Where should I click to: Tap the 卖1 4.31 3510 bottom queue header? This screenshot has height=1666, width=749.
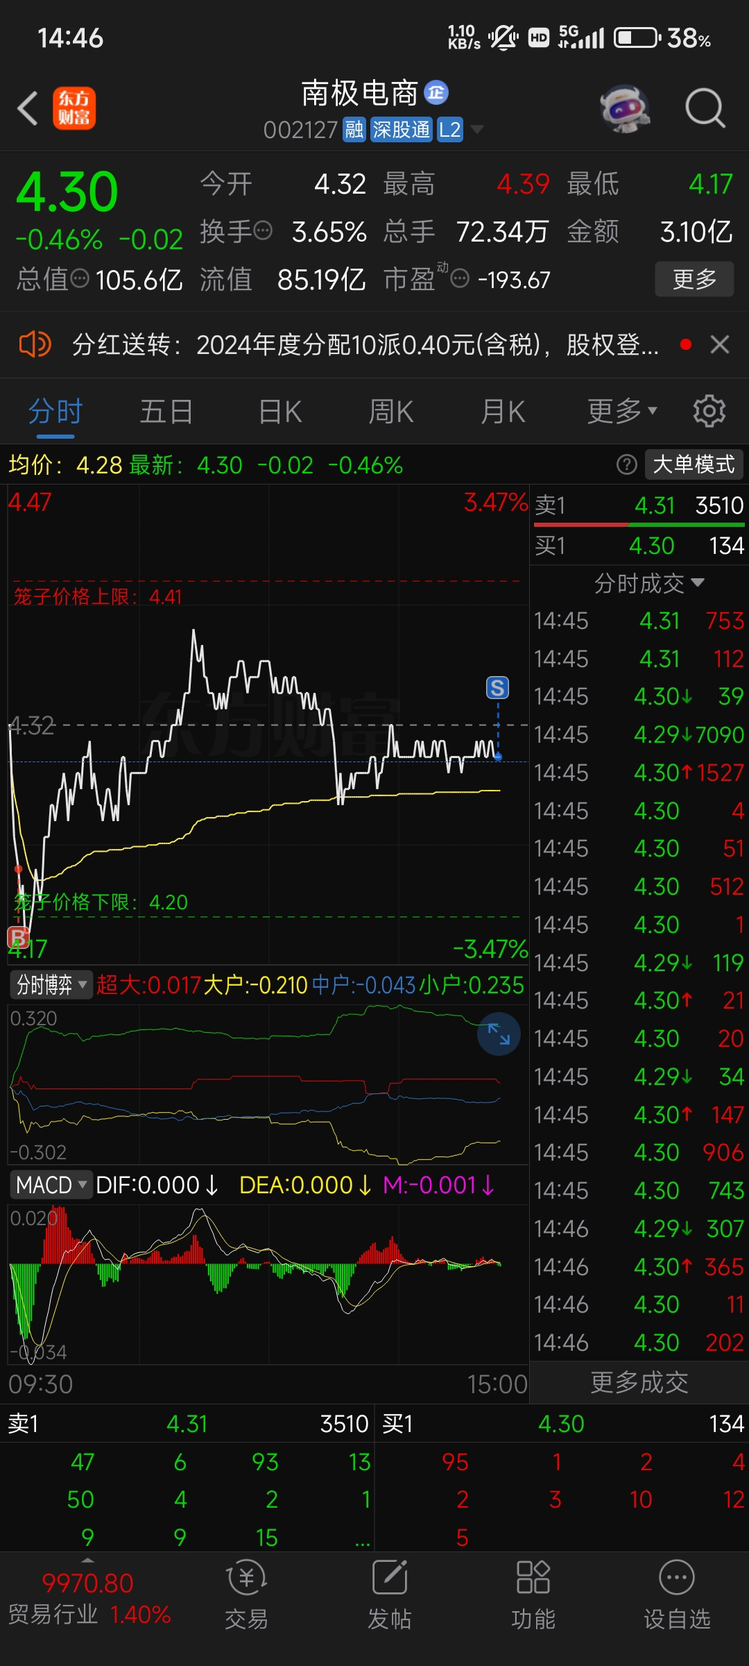pyautogui.click(x=187, y=1424)
